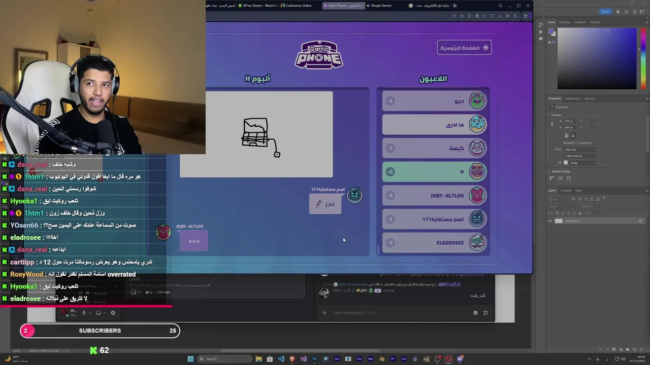Open the 8 Bits/Channel dropdown
This screenshot has width=650, height=365.
(580, 156)
